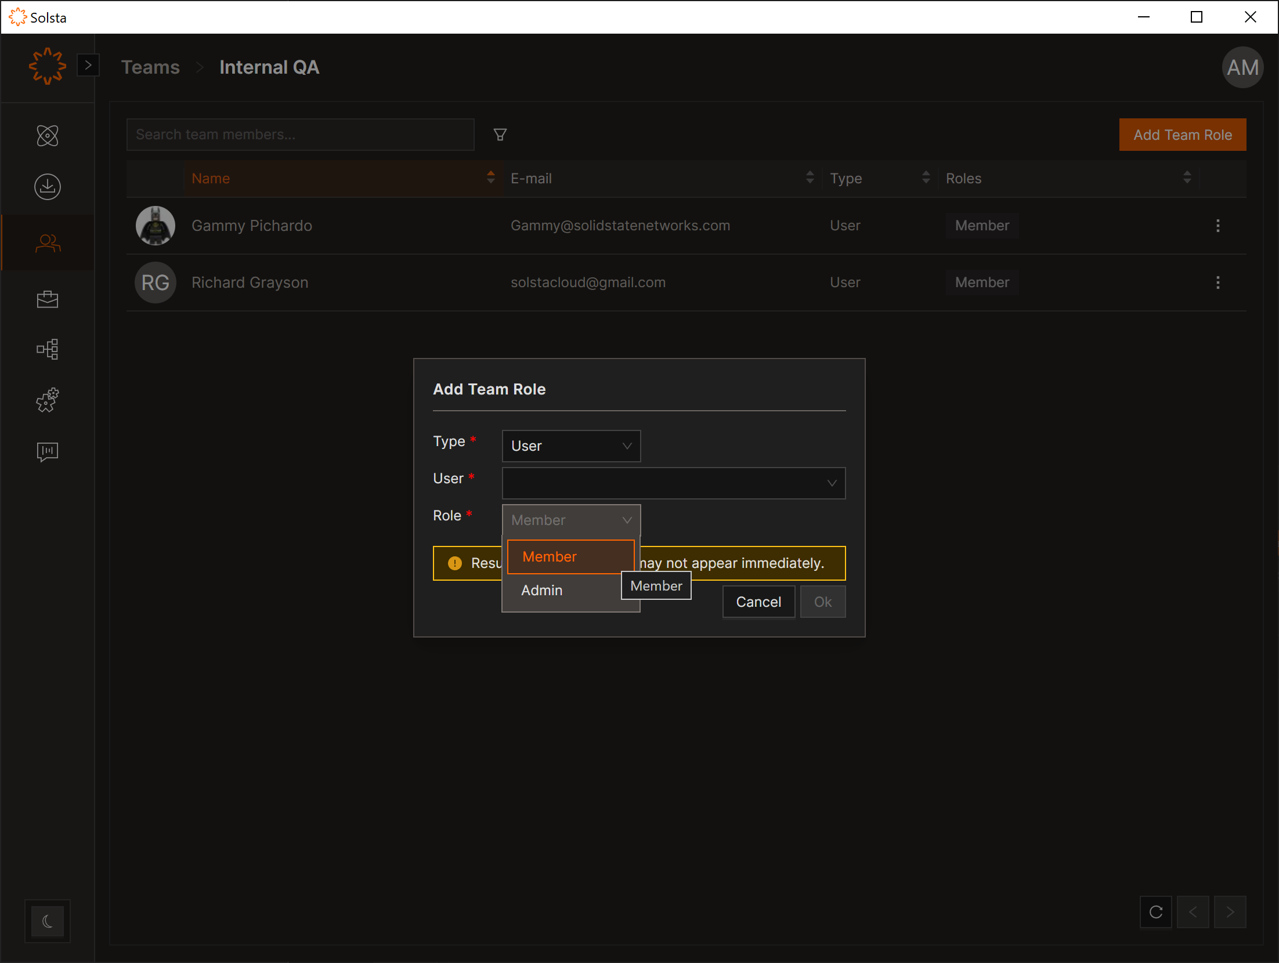Open the empty User dropdown in dialog
Viewport: 1279px width, 963px height.
674,483
